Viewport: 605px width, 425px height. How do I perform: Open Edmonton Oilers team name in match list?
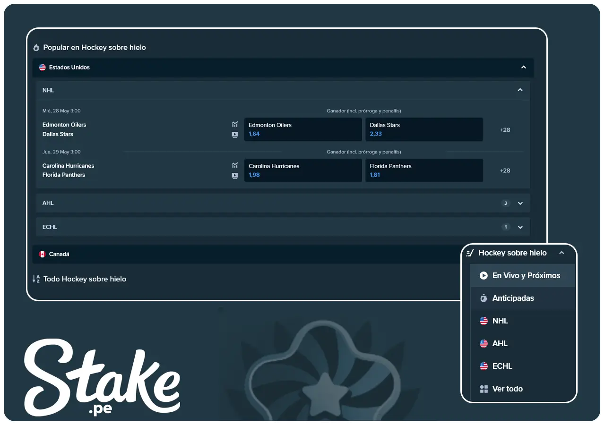pos(64,125)
